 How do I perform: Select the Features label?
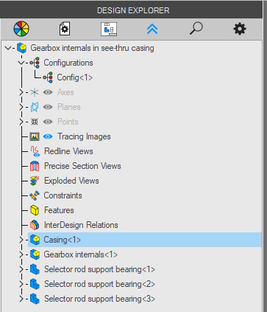[59, 210]
